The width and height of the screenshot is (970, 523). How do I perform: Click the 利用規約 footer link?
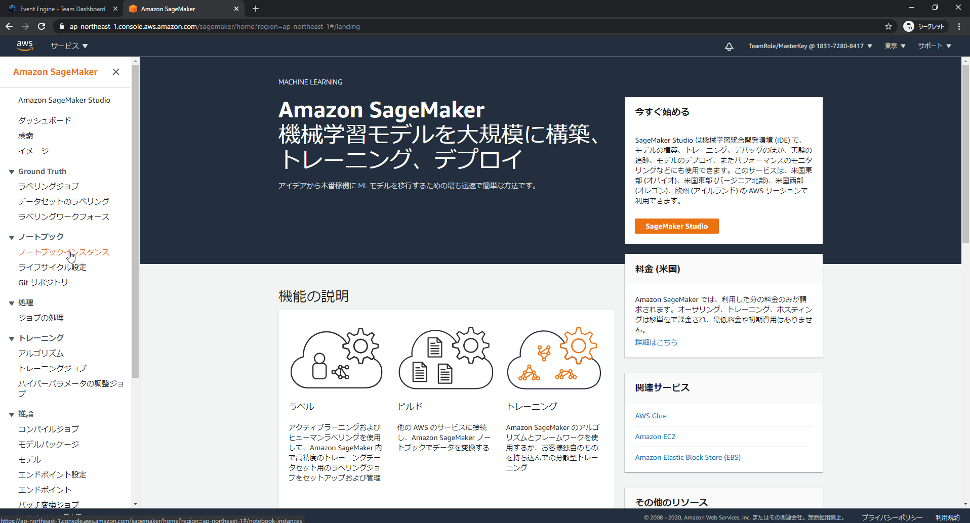coord(947,517)
